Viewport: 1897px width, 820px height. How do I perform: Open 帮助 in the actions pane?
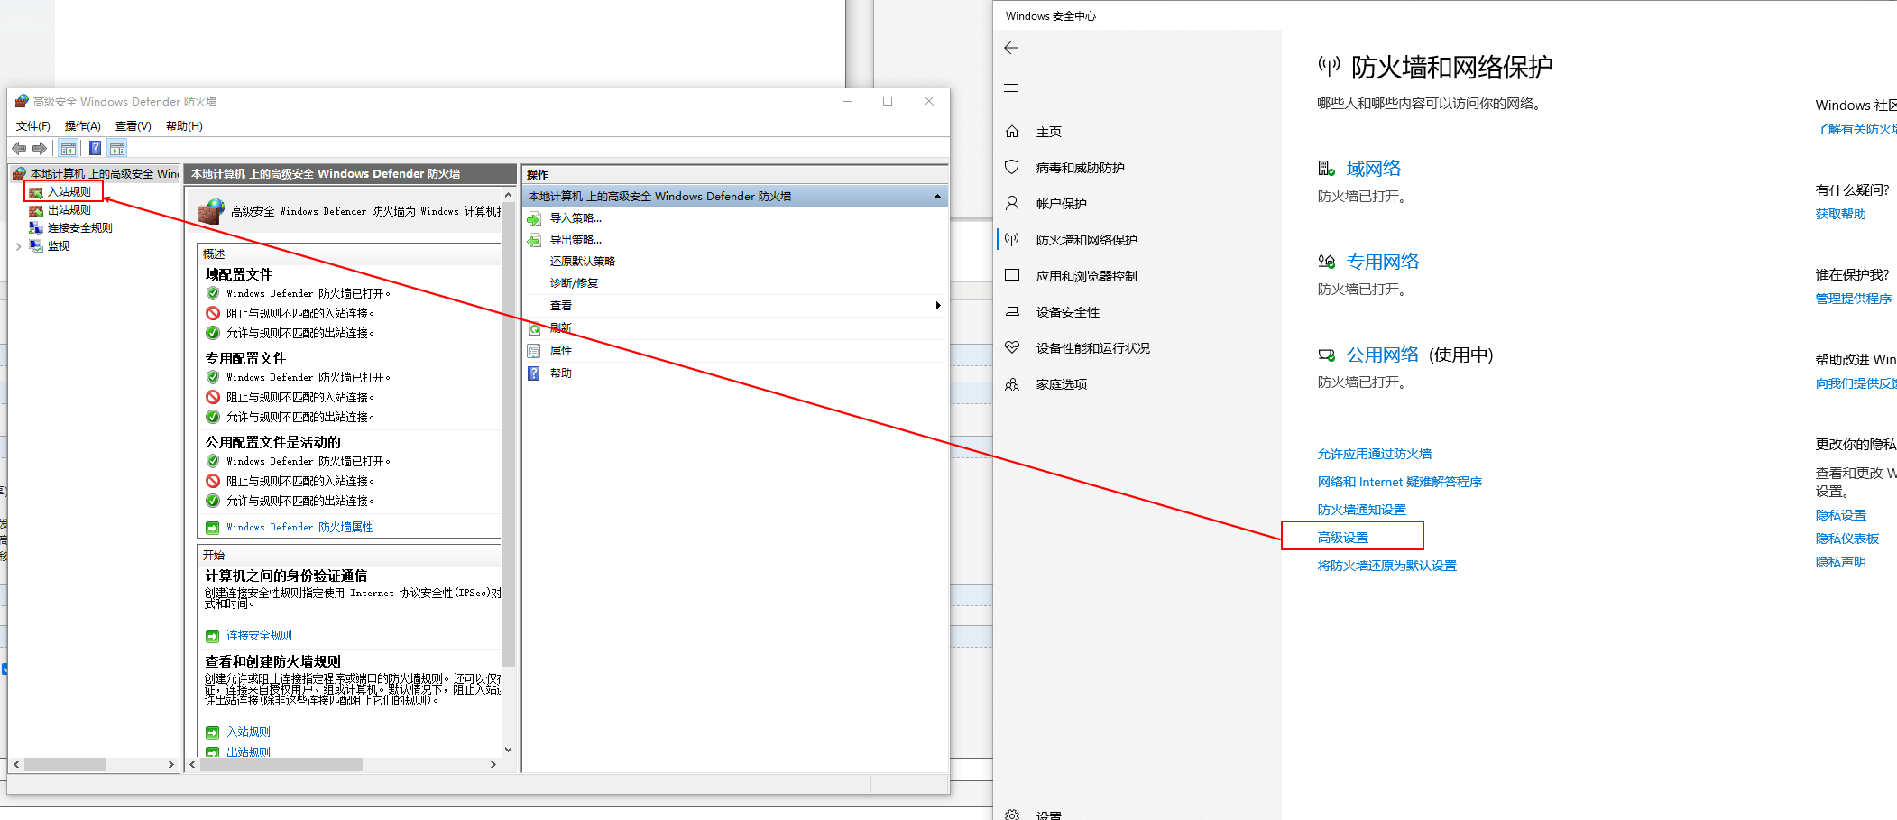click(560, 373)
